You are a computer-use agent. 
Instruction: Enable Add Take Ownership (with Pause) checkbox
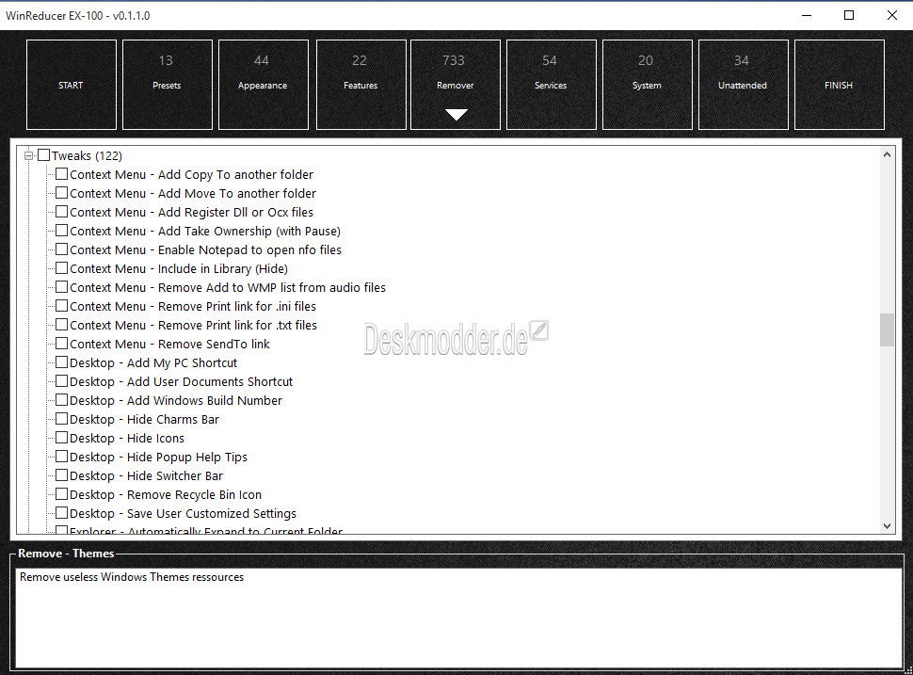(62, 231)
